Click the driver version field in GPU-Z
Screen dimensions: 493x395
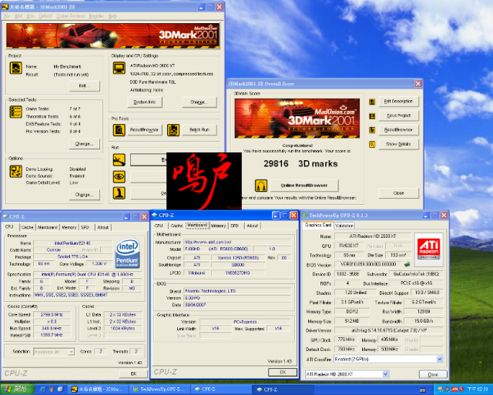pos(388,330)
